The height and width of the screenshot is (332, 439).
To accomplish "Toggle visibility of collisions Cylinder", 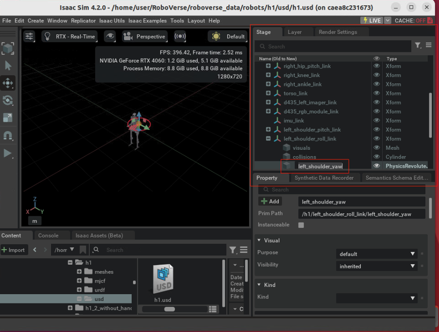I will 376,157.
